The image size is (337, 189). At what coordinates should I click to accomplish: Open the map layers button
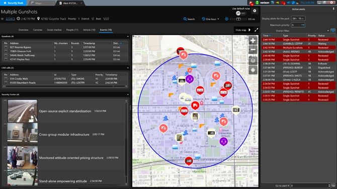click(252, 61)
